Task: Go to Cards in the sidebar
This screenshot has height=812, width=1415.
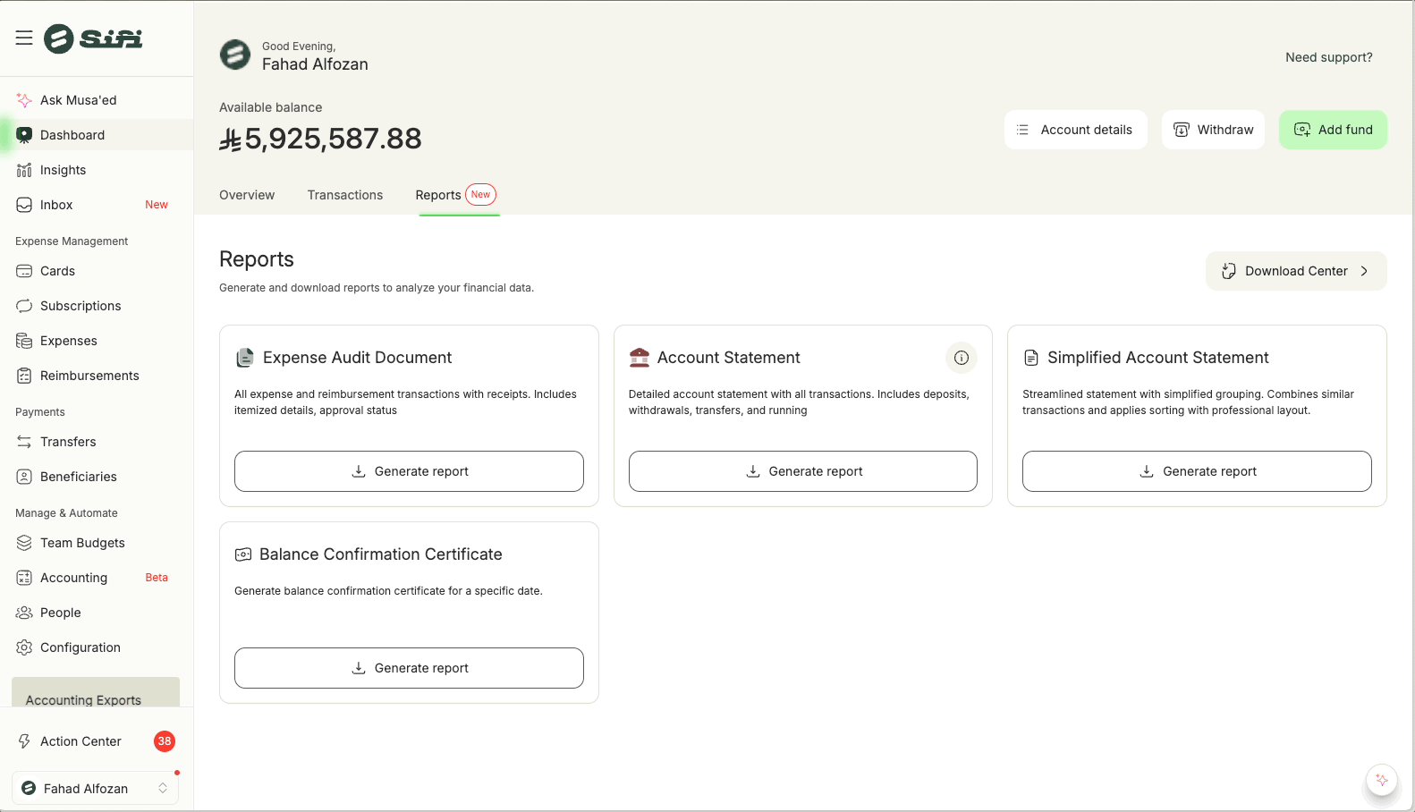Action: [x=57, y=271]
